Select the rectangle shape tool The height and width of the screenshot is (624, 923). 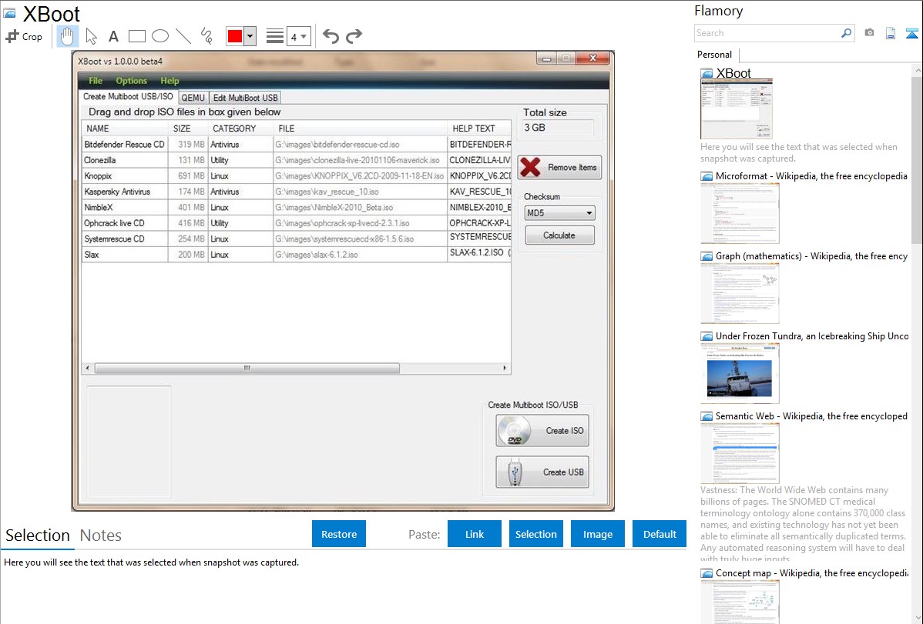tap(136, 36)
